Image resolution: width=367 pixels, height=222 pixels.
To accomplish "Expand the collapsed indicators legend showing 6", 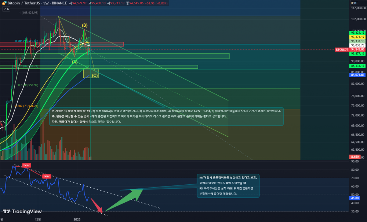I will click(x=6, y=9).
